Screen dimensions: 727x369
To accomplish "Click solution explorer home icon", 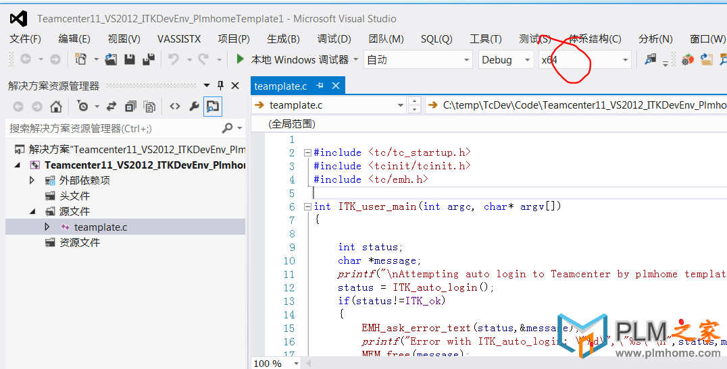I will [56, 107].
